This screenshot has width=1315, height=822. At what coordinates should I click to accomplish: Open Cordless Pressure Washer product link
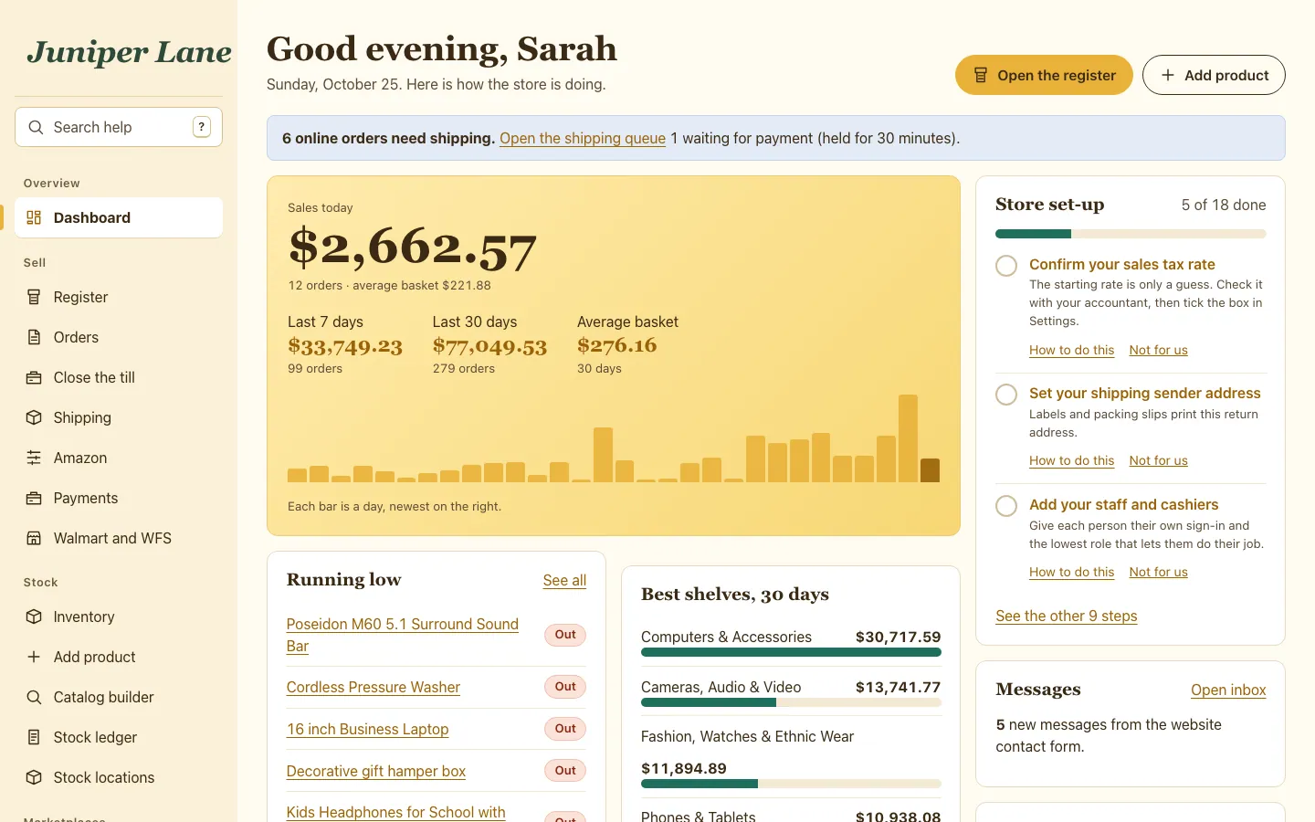click(373, 687)
